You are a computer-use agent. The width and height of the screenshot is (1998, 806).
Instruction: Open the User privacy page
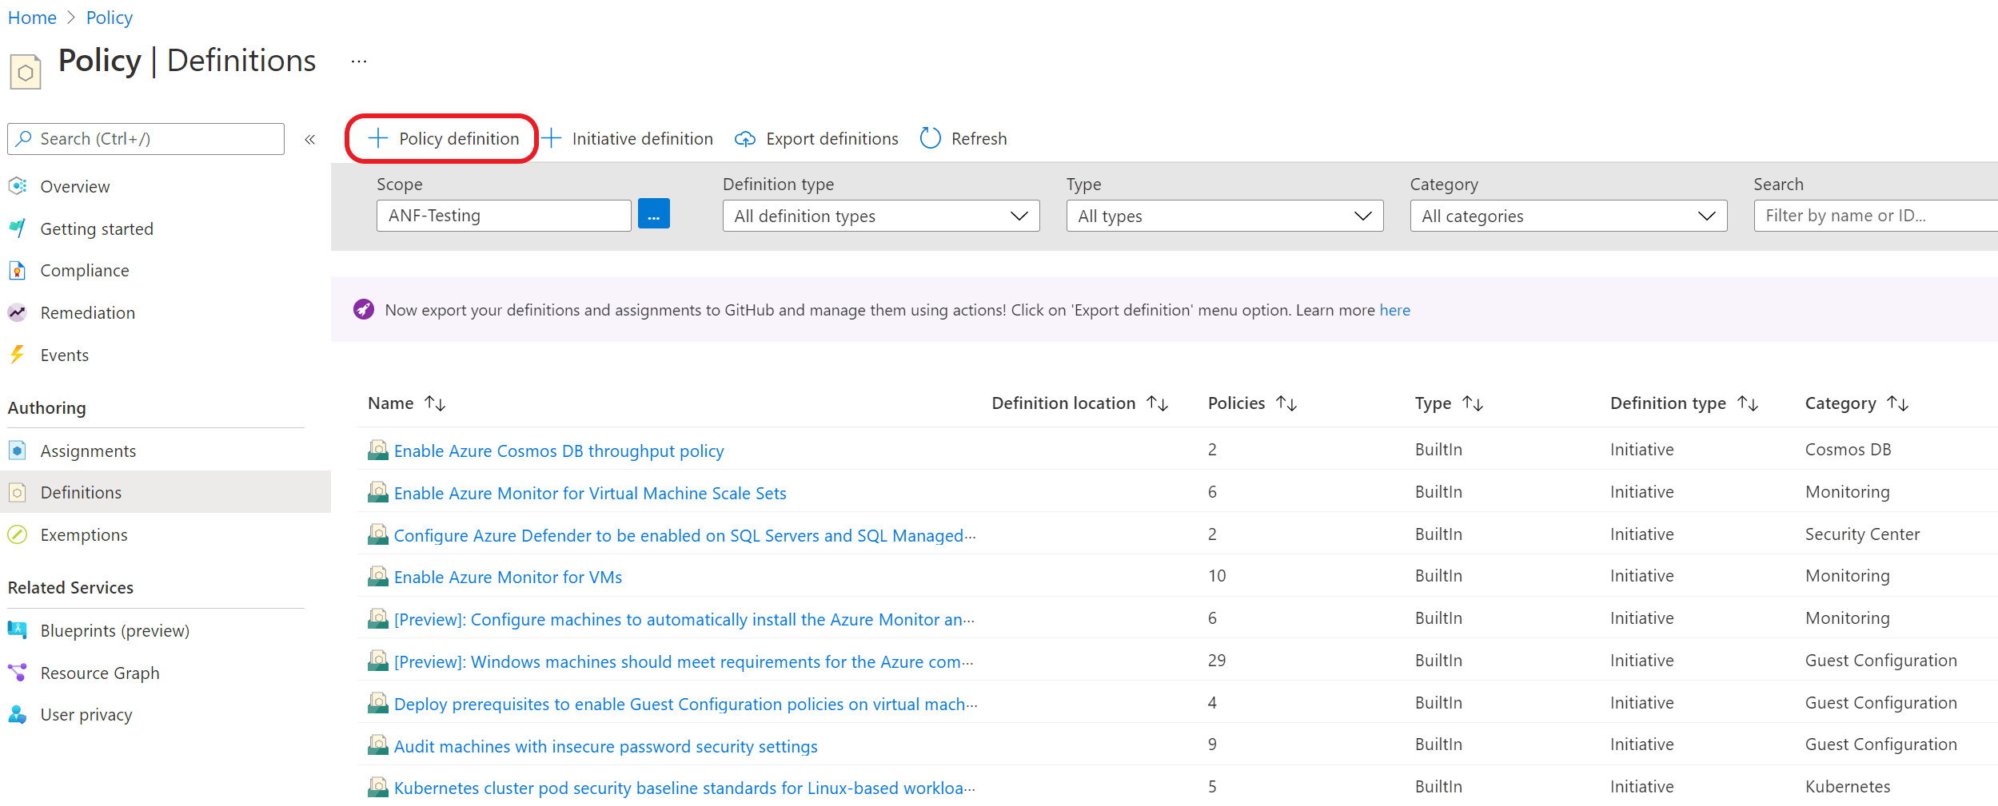coord(86,714)
